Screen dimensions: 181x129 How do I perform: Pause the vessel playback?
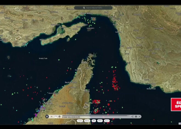47,117
